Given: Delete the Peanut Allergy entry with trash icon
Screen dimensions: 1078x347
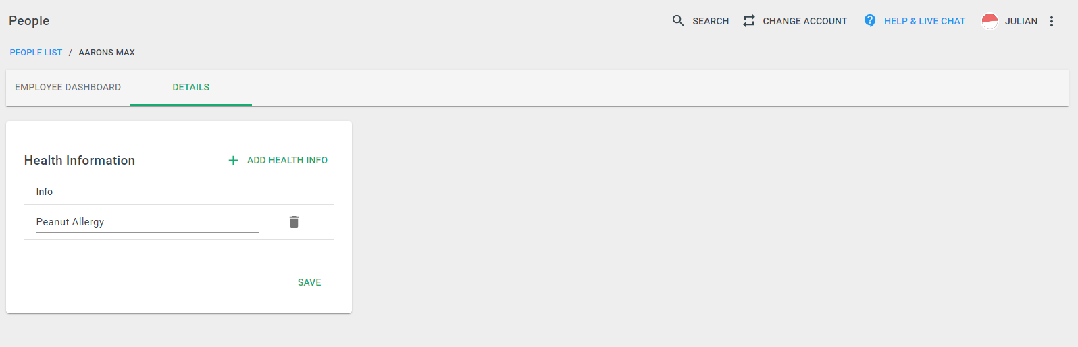Looking at the screenshot, I should (294, 221).
